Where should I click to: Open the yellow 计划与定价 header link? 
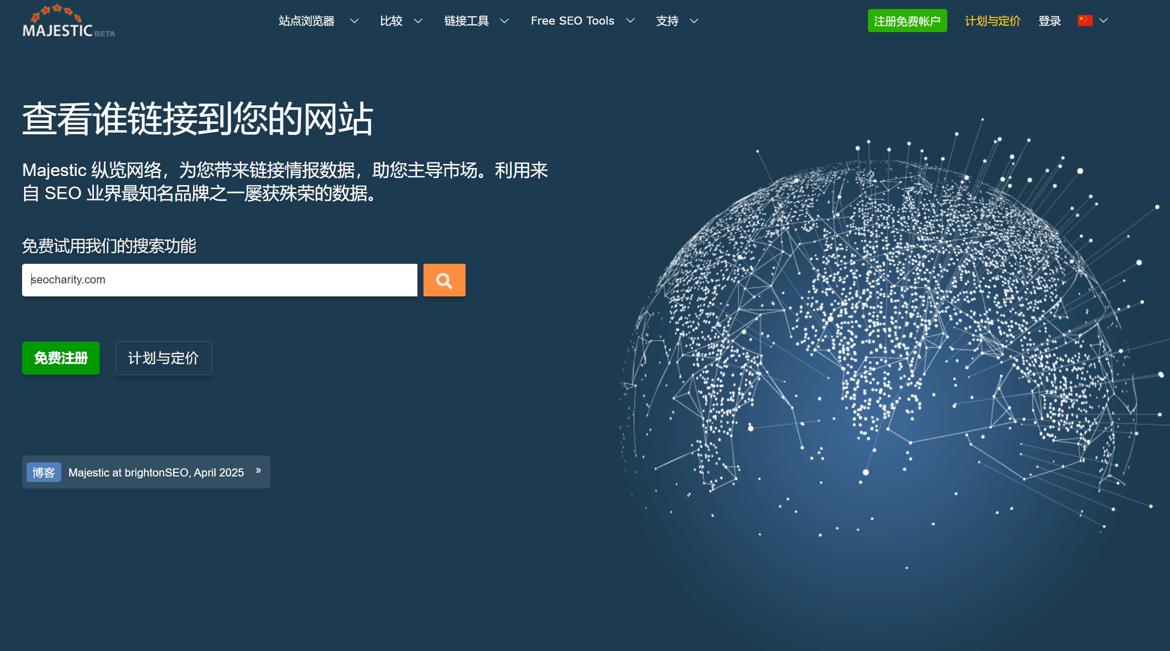[x=992, y=21]
